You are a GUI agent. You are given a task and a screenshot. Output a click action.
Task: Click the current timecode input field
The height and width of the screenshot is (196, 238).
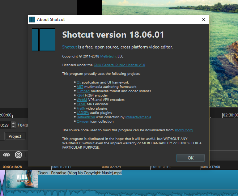[5, 125]
